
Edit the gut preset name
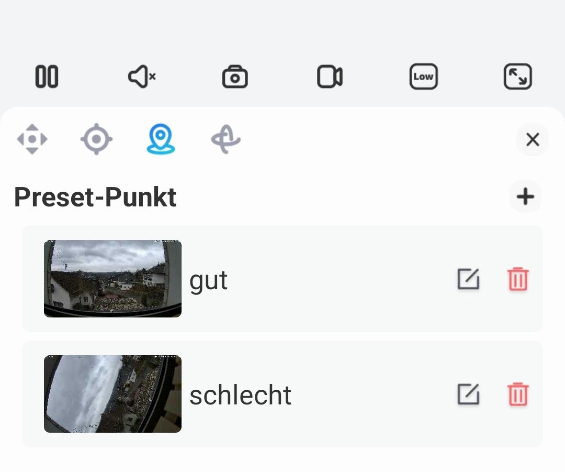(468, 279)
